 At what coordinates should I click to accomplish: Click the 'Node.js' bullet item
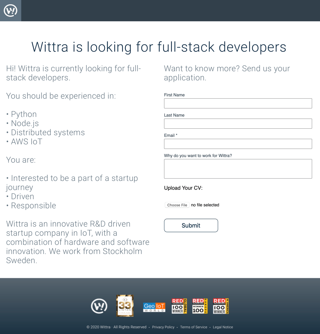click(22, 123)
